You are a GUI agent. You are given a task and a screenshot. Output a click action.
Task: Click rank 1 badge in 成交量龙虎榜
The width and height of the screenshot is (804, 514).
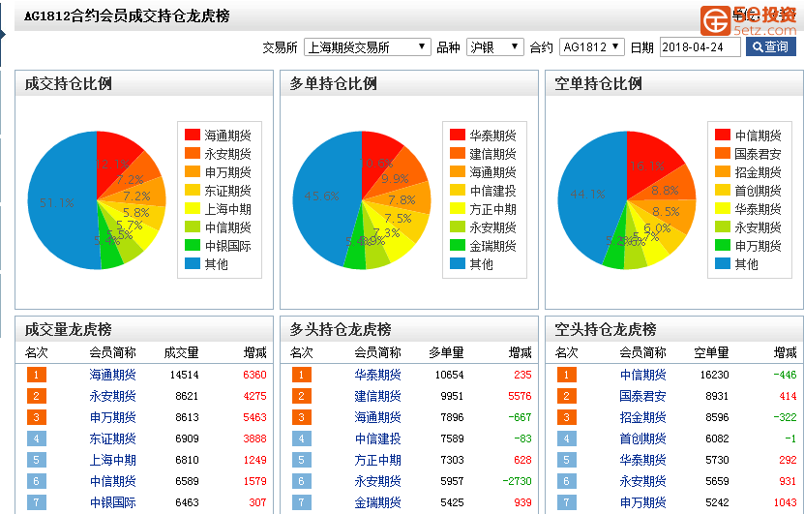37,375
